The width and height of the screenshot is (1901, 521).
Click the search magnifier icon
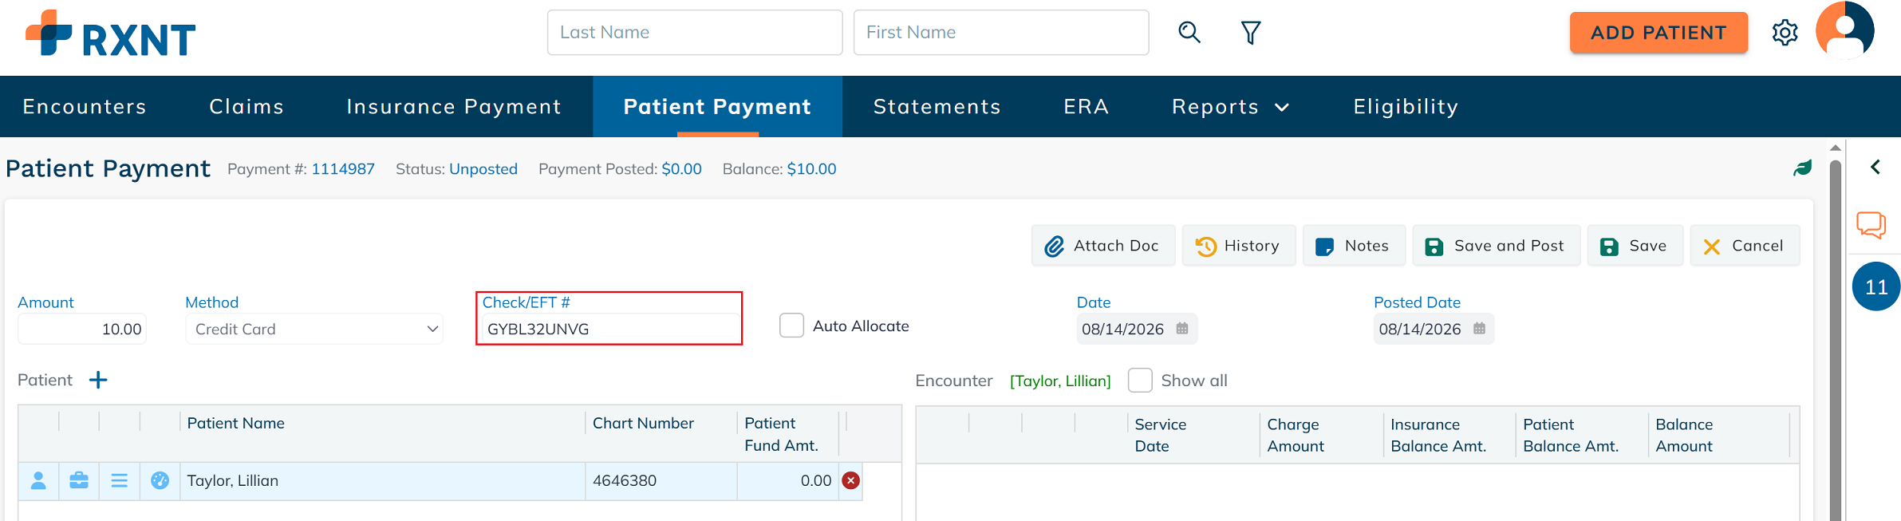click(1189, 32)
